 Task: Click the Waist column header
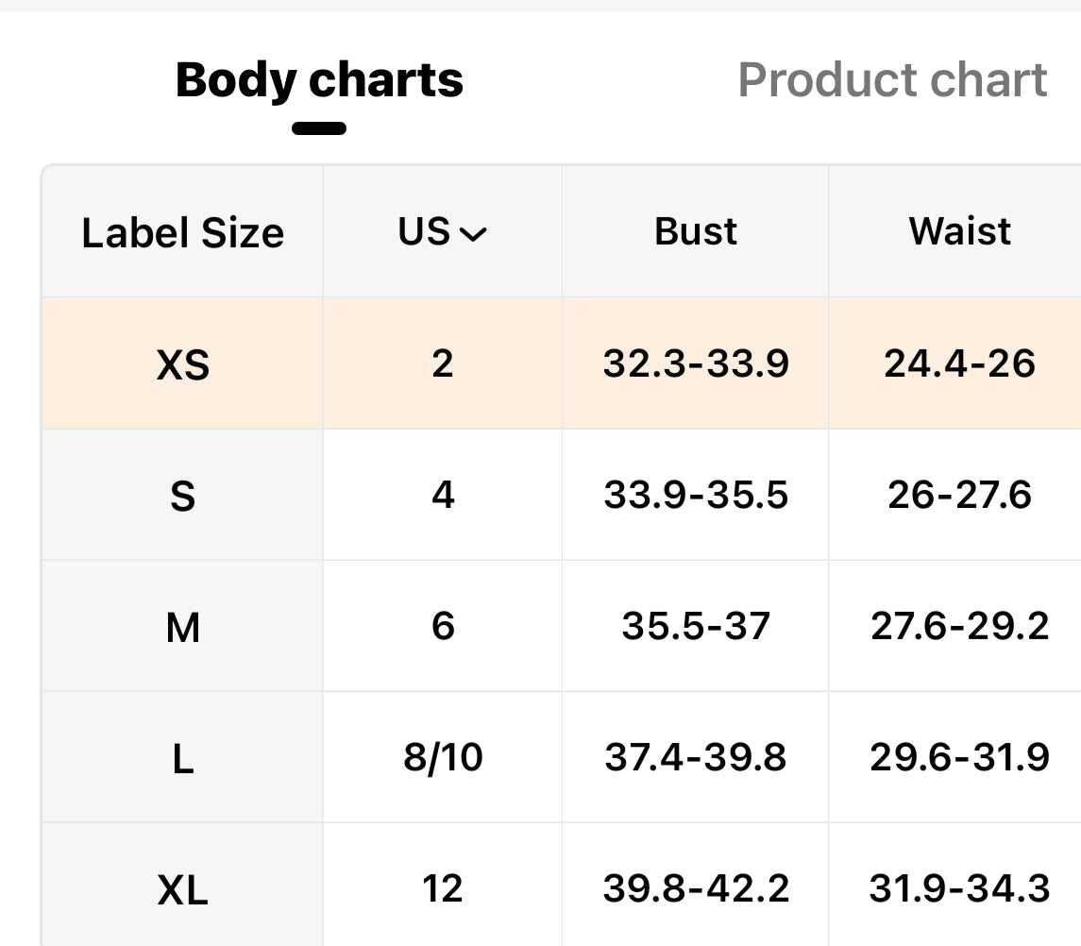click(x=959, y=231)
